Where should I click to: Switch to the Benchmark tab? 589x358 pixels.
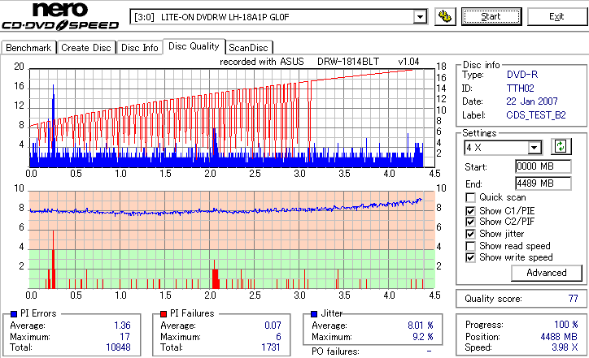[28, 48]
